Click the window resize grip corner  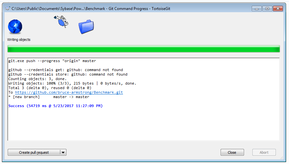click(x=281, y=158)
